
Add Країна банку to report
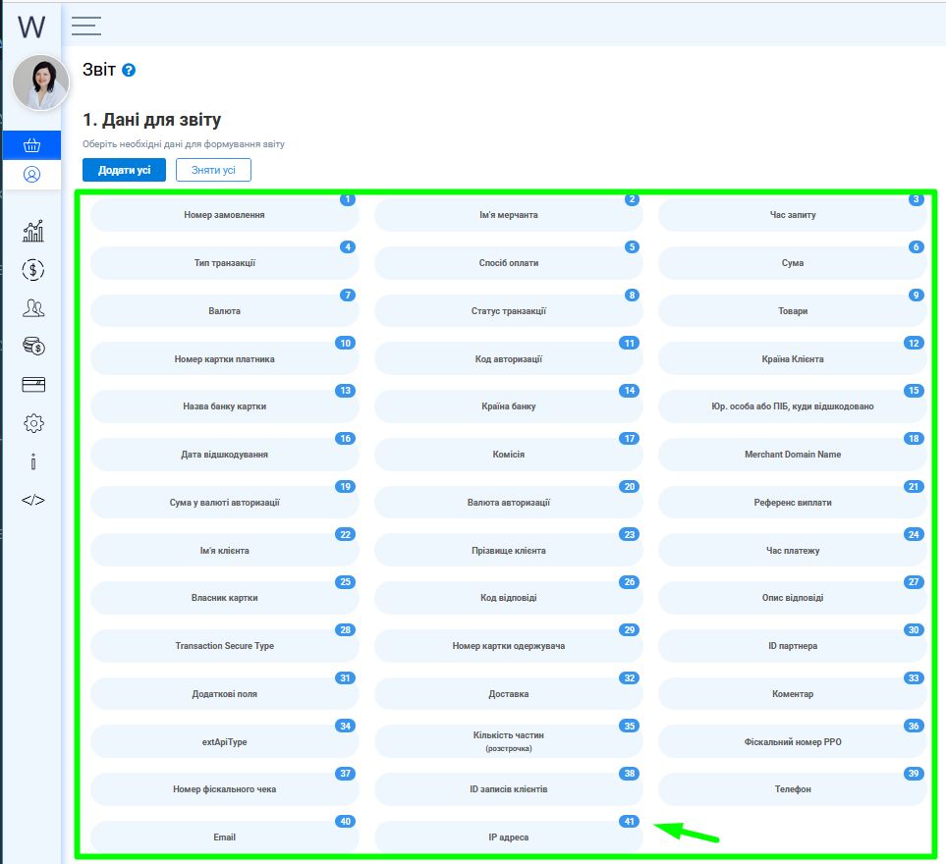[x=509, y=406]
